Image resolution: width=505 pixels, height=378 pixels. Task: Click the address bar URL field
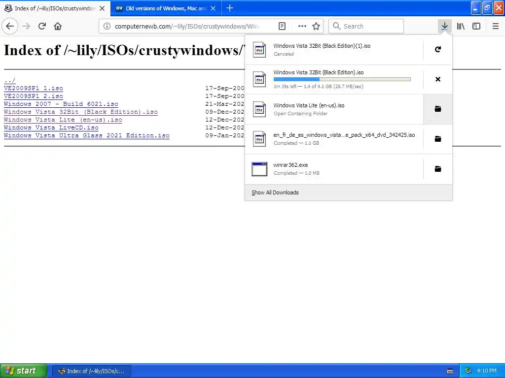pyautogui.click(x=187, y=26)
